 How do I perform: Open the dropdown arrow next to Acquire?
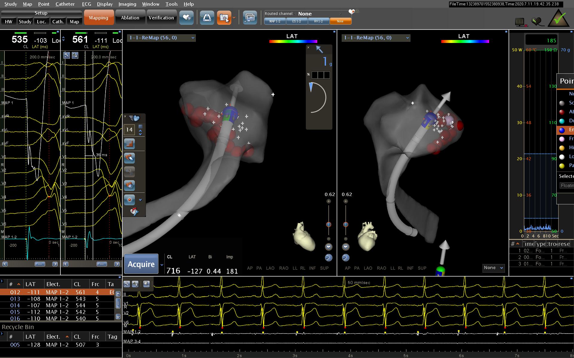coord(162,265)
